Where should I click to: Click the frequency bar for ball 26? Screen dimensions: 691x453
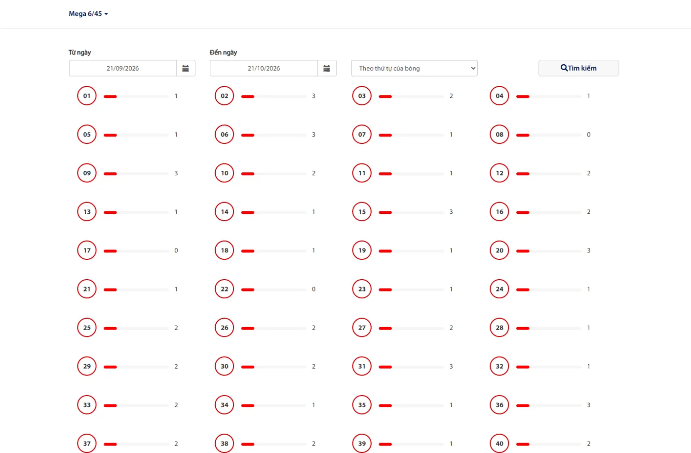(274, 328)
